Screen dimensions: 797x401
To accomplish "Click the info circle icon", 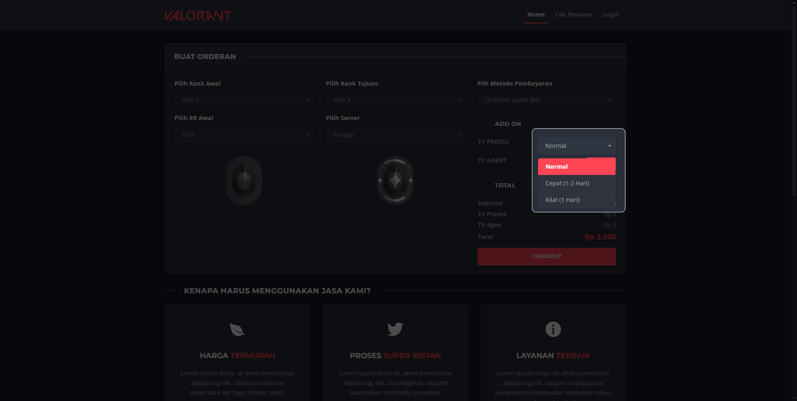I will coord(553,329).
